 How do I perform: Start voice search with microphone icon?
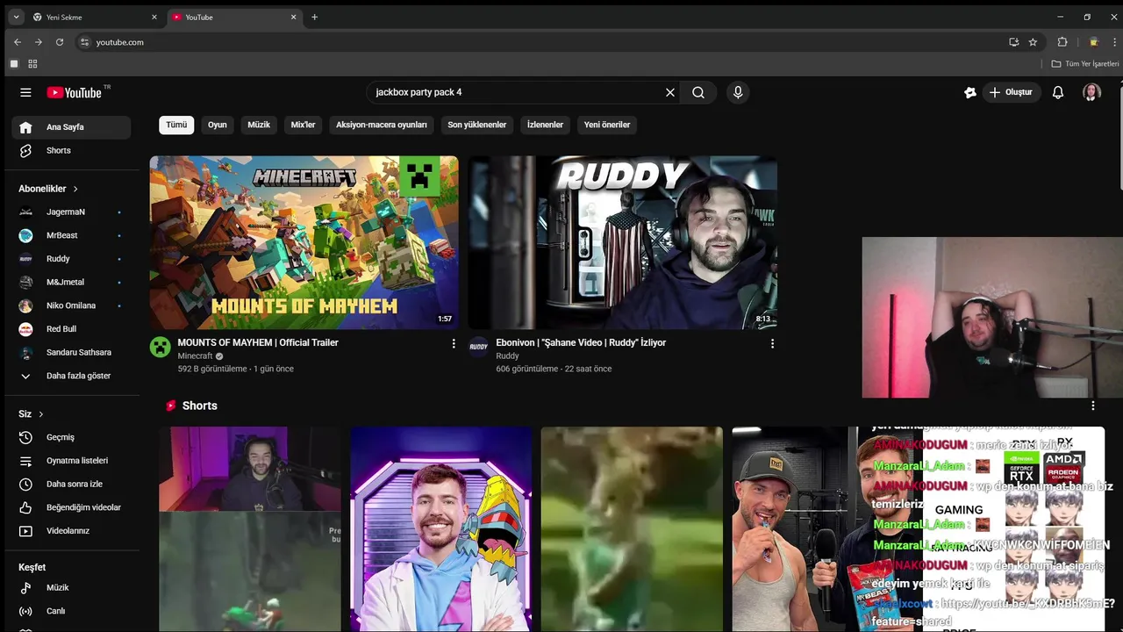tap(738, 92)
